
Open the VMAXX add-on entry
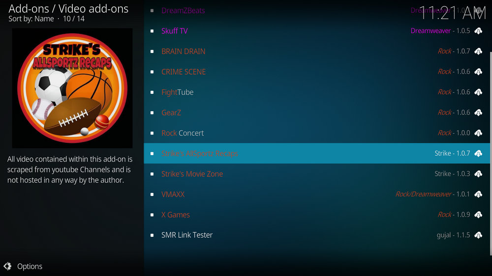[317, 194]
